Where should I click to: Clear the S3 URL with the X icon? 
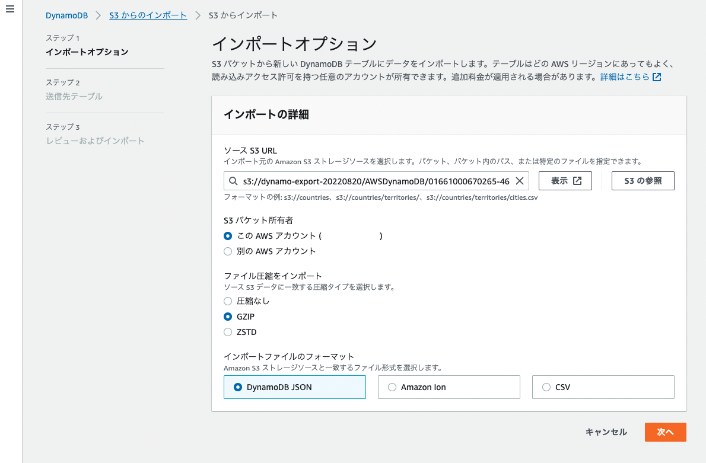(x=520, y=181)
